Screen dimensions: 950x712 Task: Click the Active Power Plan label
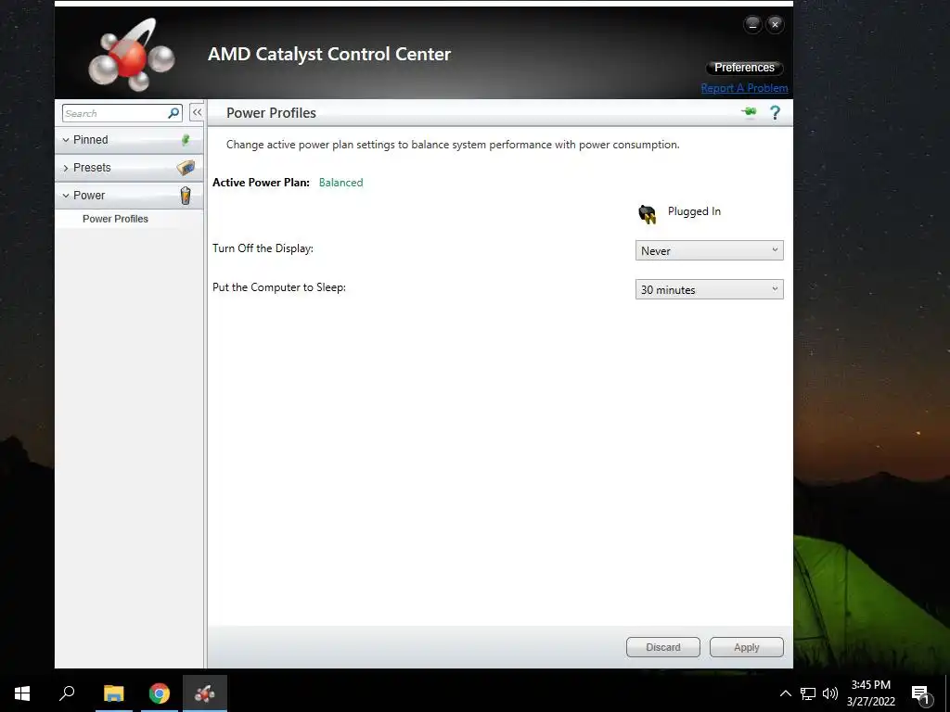(x=261, y=183)
